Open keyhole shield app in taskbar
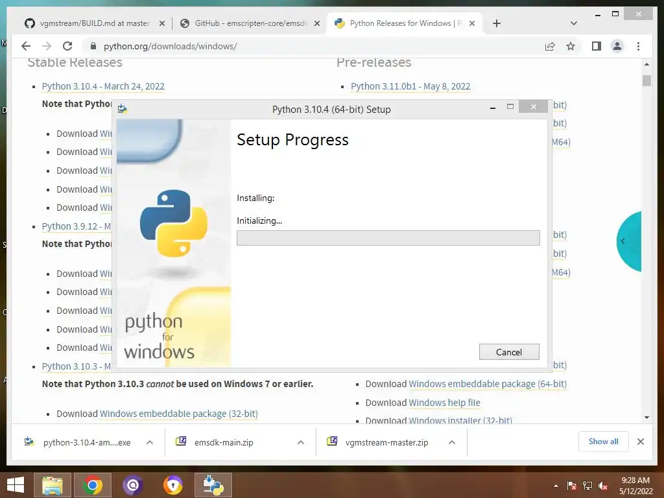Image resolution: width=664 pixels, height=498 pixels. pos(172,485)
